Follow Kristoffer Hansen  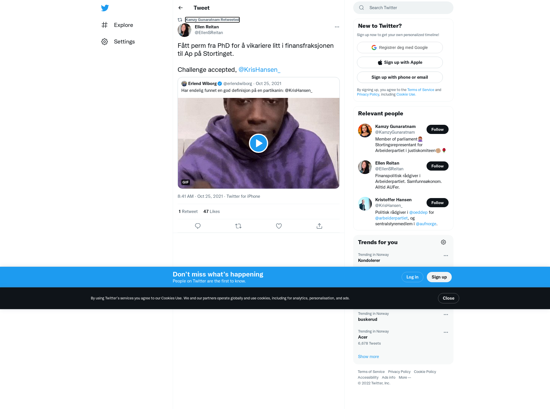pos(437,203)
